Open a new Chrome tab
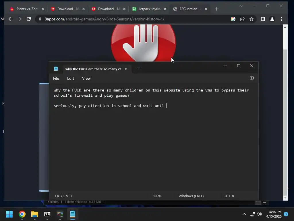The width and height of the screenshot is (294, 221). click(x=217, y=9)
